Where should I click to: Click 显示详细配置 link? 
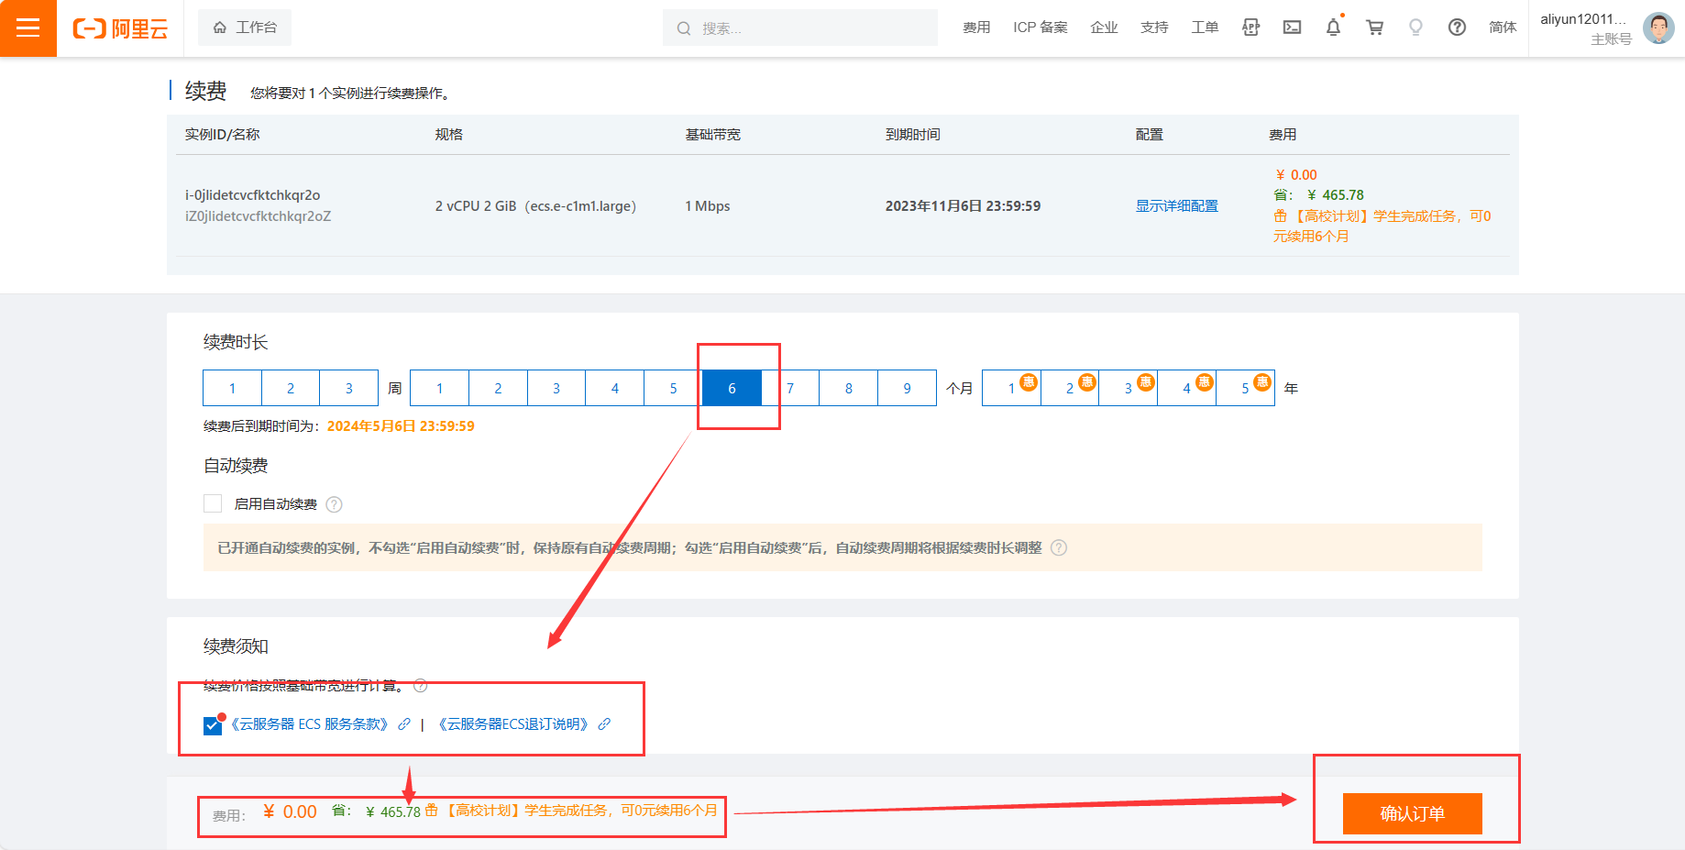click(x=1176, y=205)
